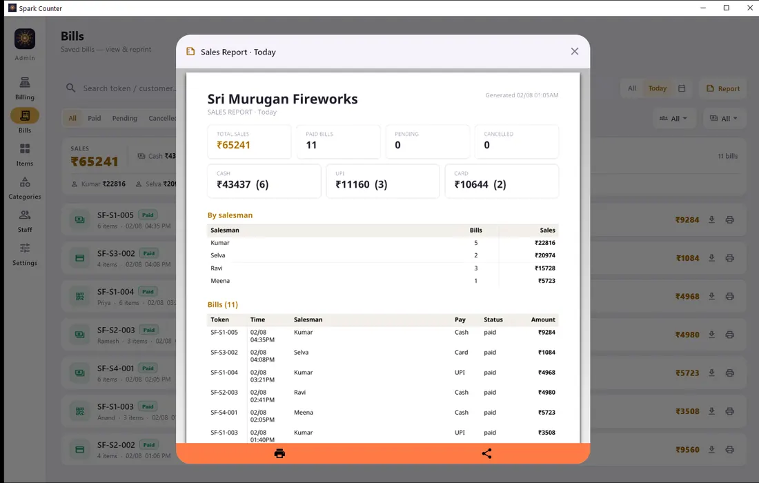Select the Kumar row in salesman table
This screenshot has height=483, width=759.
pos(383,243)
